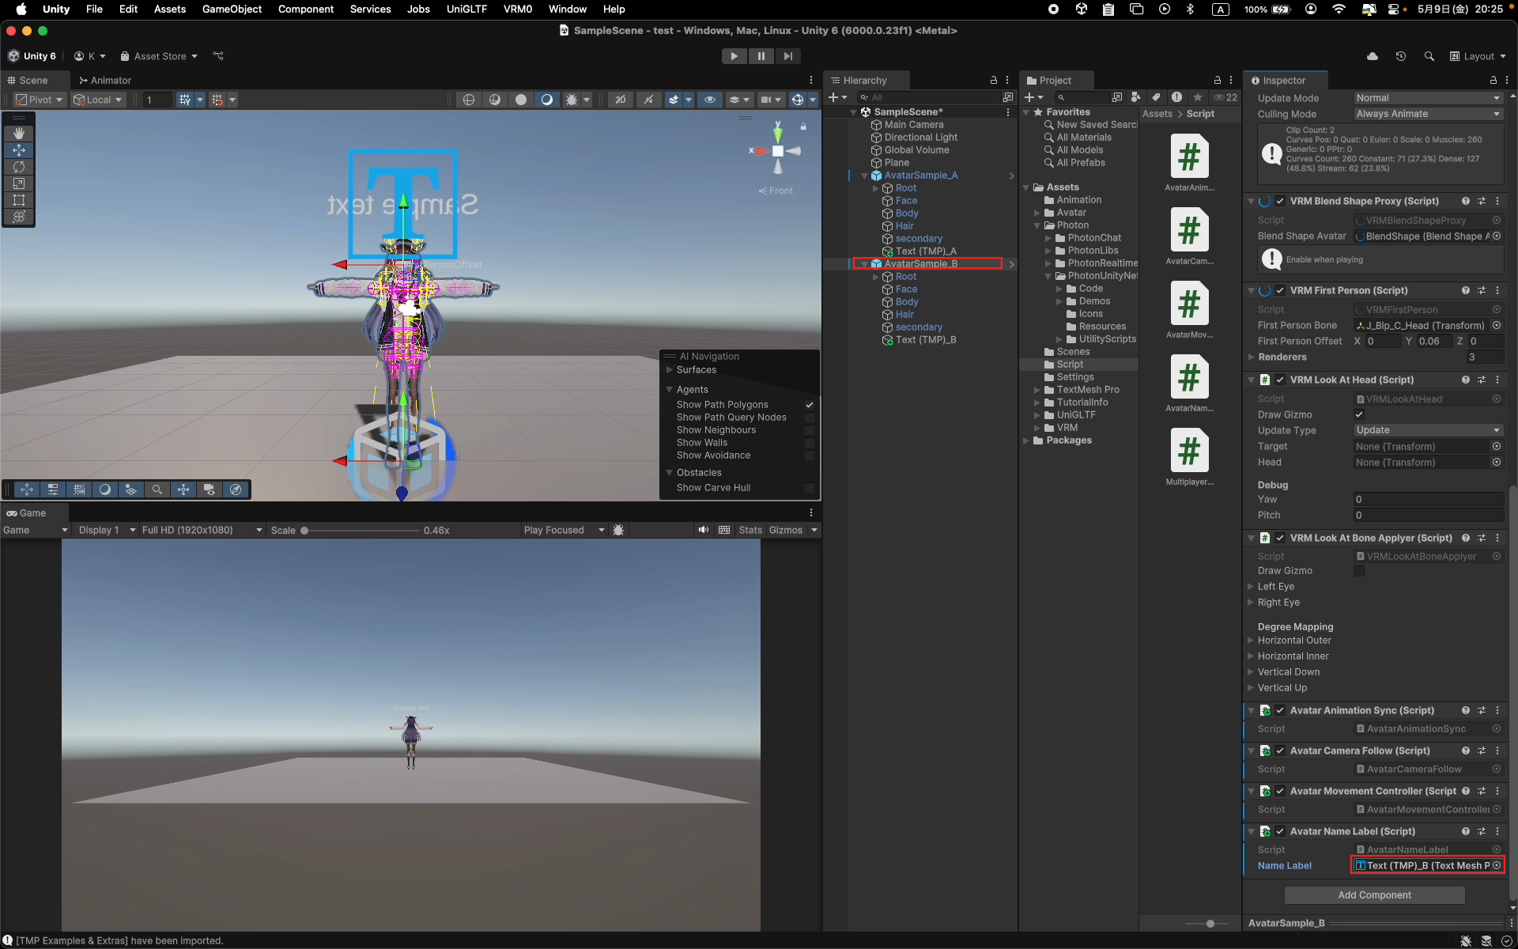This screenshot has height=949, width=1518.
Task: Open VRM First Person component help icon
Action: (x=1465, y=290)
